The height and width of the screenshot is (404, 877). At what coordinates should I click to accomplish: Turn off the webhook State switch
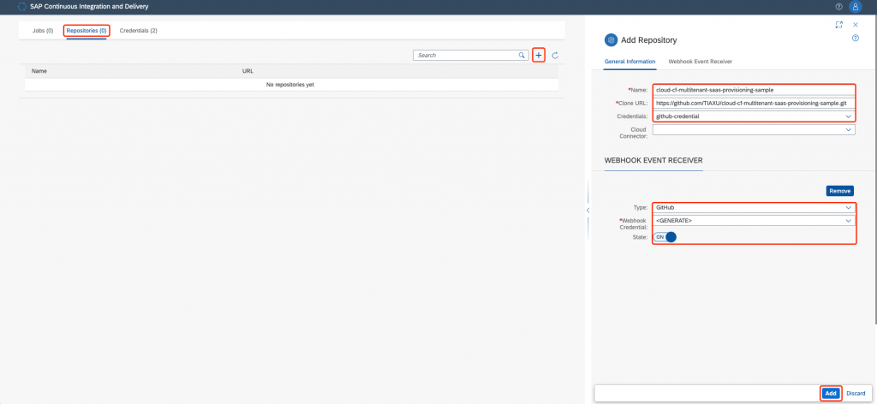[665, 237]
